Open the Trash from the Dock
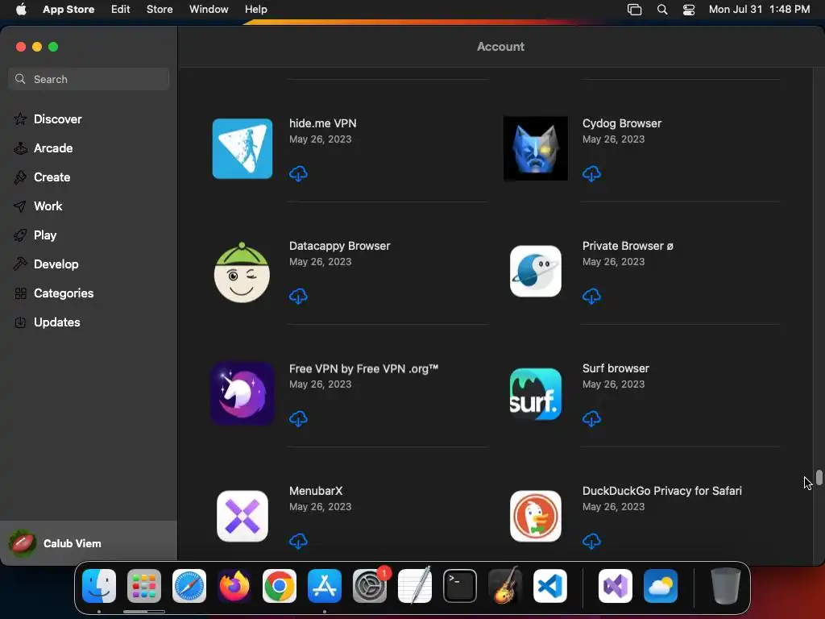The height and width of the screenshot is (619, 825). (726, 586)
